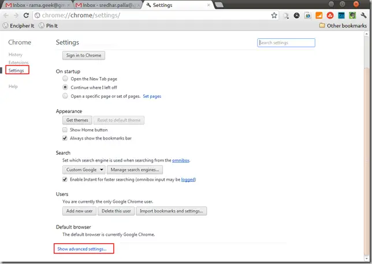Click the globe IE Tab extension icon

[x=308, y=16]
